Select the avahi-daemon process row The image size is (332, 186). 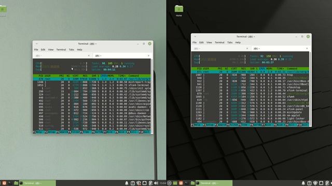pyautogui.click(x=92, y=107)
